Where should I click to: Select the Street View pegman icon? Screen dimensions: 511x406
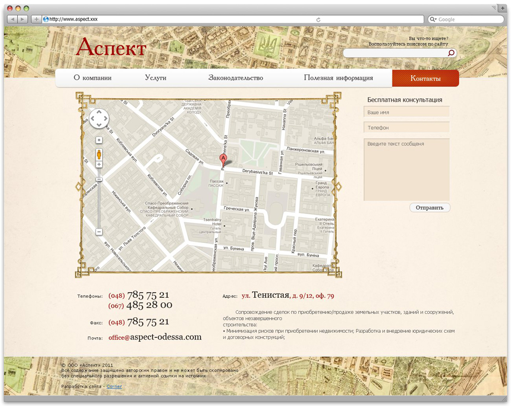(99, 154)
